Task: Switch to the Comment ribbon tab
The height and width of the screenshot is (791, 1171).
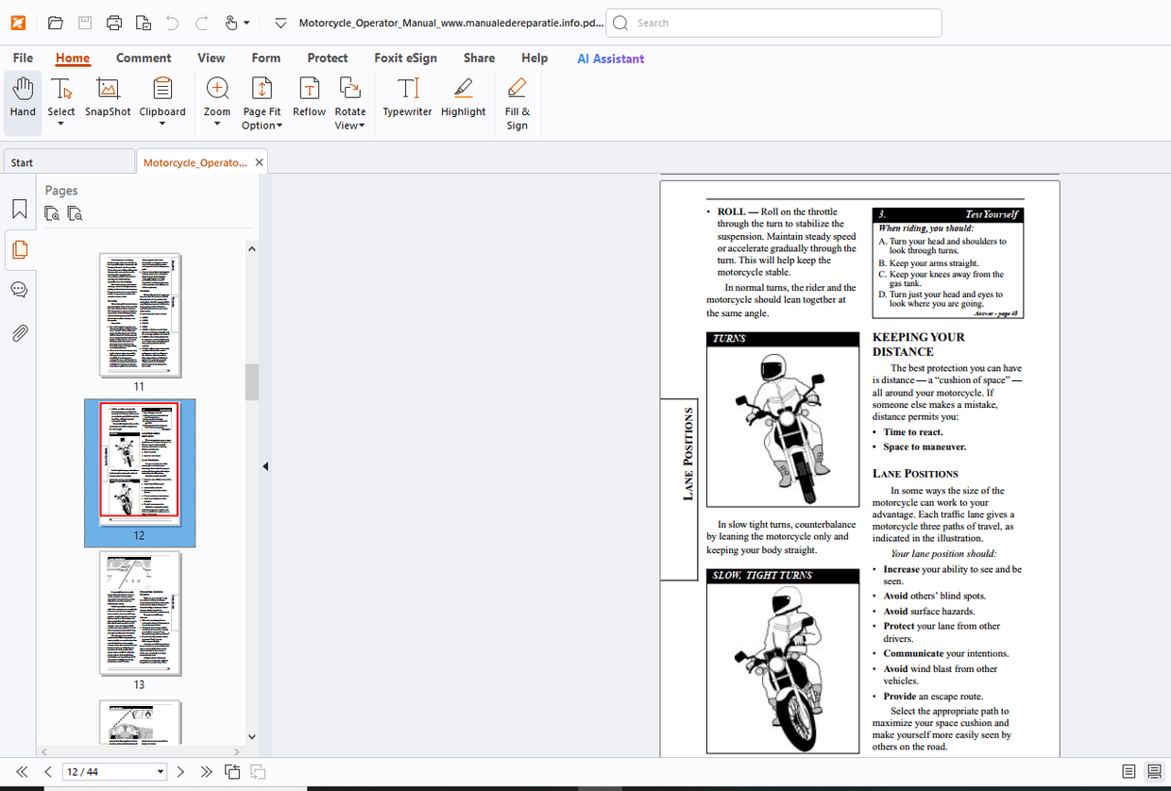Action: coord(144,58)
